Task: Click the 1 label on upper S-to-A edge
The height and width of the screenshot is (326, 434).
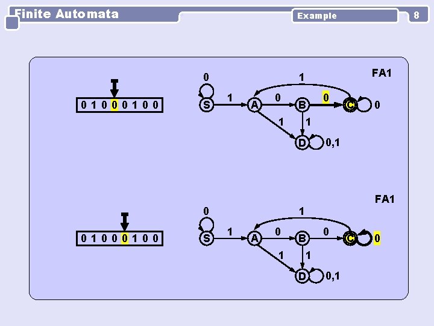Action: 230,98
